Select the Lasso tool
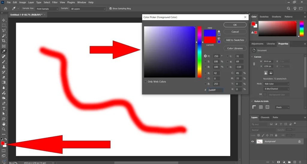Image resolution: width=307 pixels, height=164 pixels. pos(4,31)
